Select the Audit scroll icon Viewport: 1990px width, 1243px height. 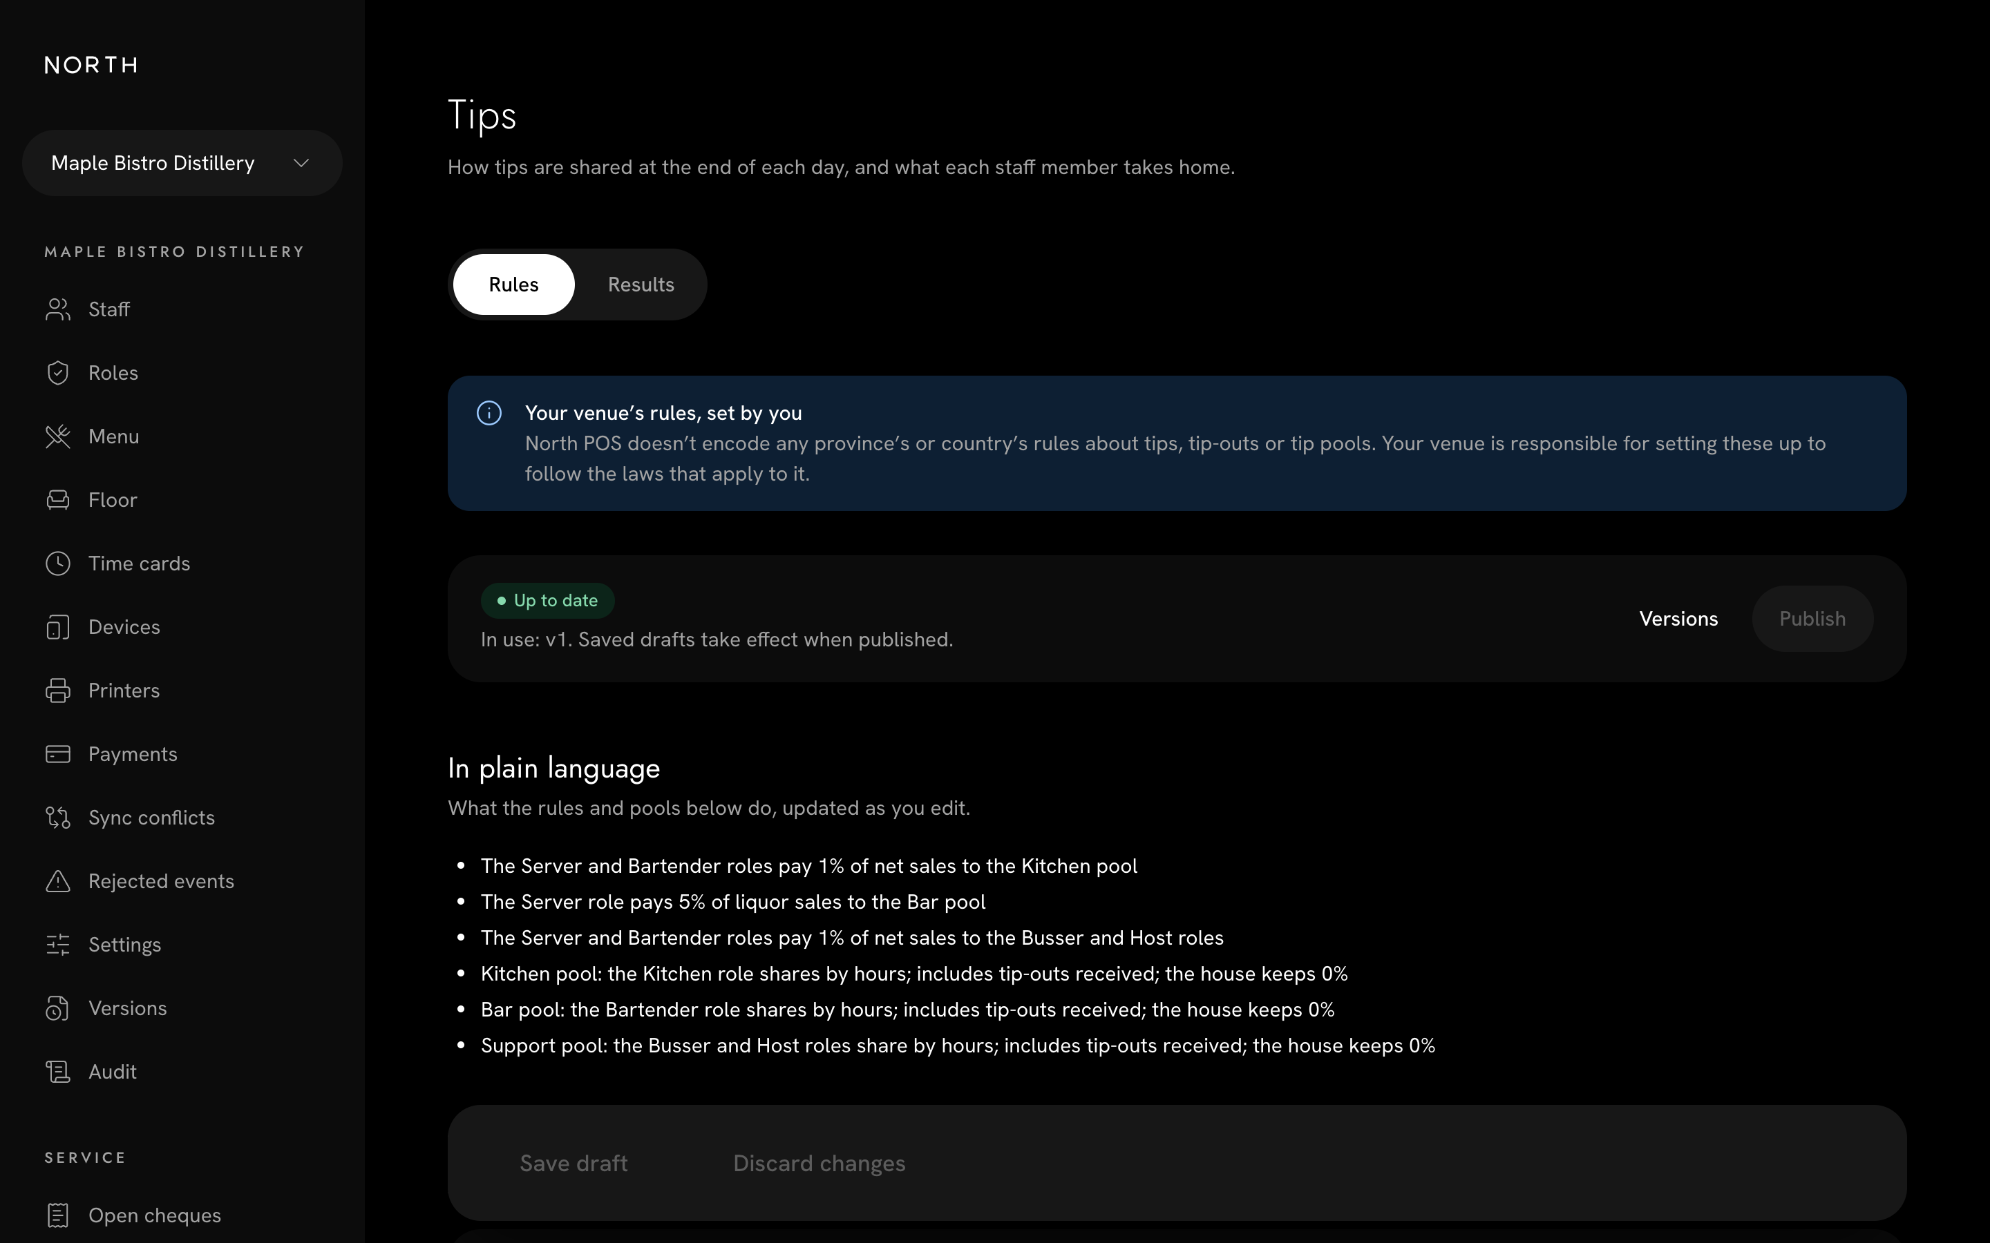coord(57,1072)
